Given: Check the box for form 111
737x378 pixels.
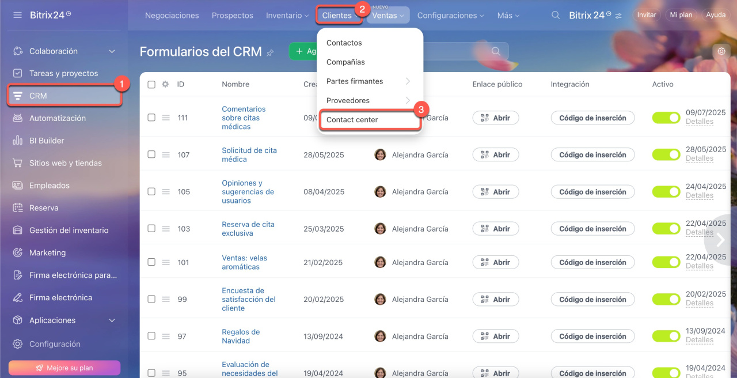Looking at the screenshot, I should point(151,118).
